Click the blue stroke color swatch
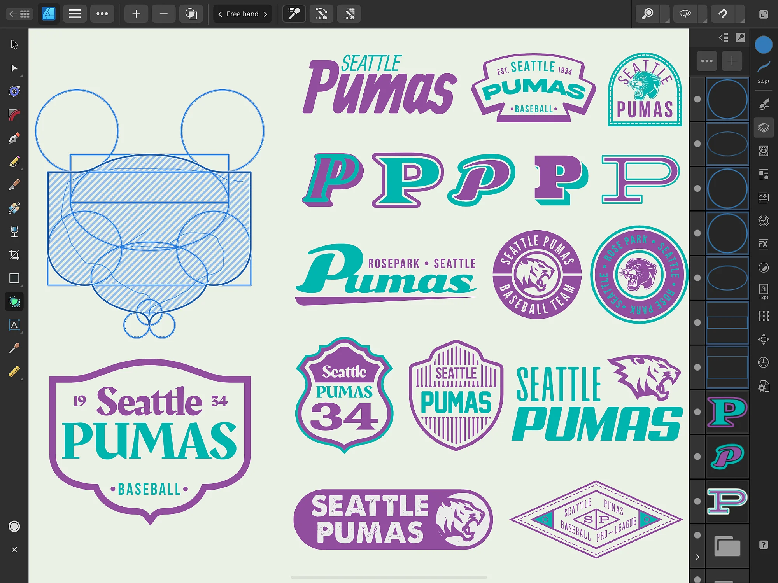Image resolution: width=778 pixels, height=583 pixels. (763, 44)
